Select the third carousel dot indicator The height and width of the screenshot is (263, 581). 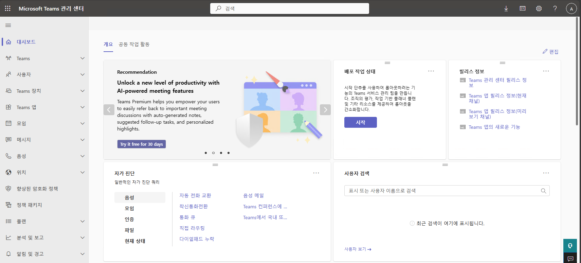tap(221, 153)
